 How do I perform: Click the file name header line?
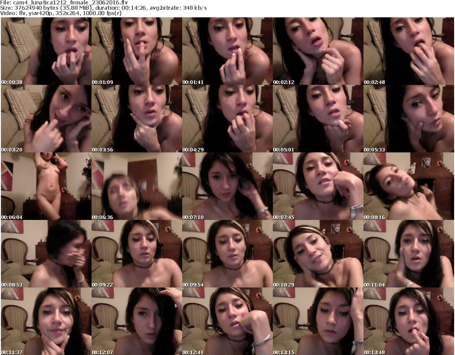pos(64,3)
